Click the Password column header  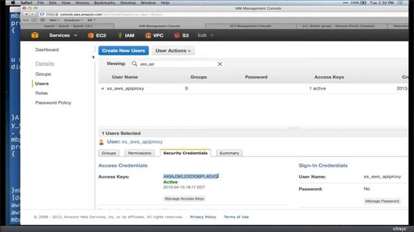[x=256, y=77]
